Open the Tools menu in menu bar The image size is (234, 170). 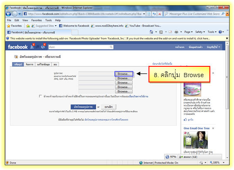coord(49,20)
